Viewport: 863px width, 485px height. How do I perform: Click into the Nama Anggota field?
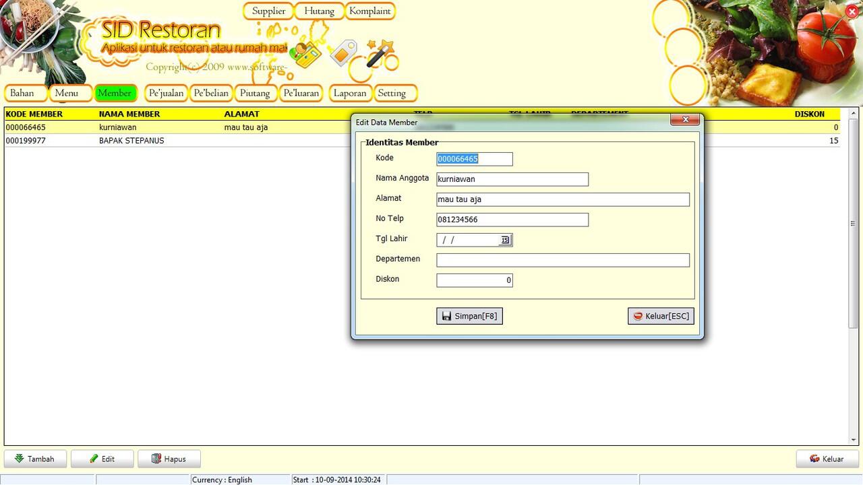pos(512,179)
